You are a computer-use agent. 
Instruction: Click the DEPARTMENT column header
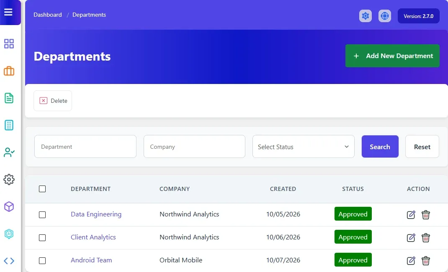tap(90, 189)
